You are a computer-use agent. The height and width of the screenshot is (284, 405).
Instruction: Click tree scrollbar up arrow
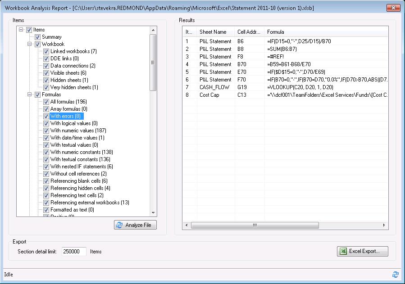(153, 30)
